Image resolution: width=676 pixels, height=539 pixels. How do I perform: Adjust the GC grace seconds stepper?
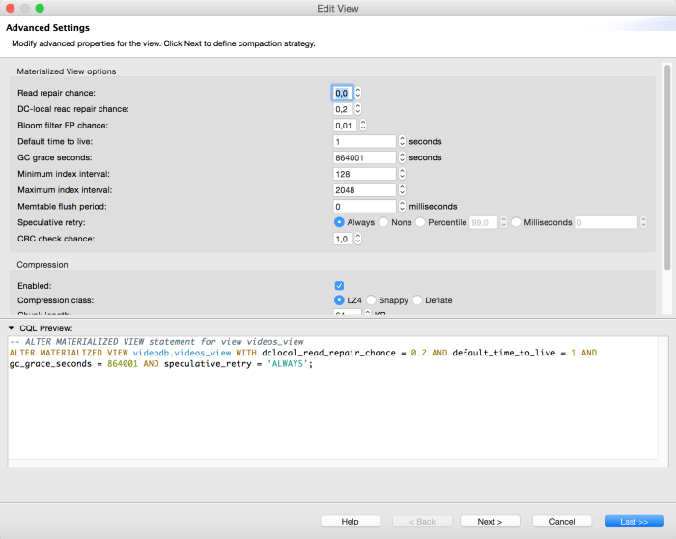pyautogui.click(x=403, y=157)
